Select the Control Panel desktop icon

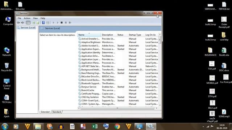point(7,84)
